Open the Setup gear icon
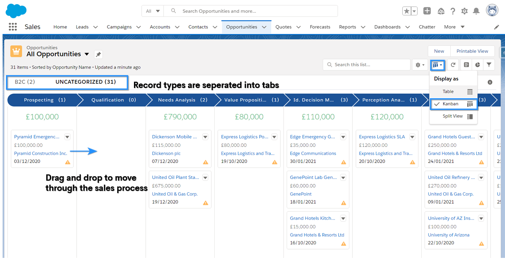 [x=465, y=11]
